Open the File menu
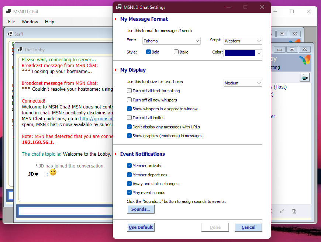The image size is (321, 242). click(x=11, y=22)
